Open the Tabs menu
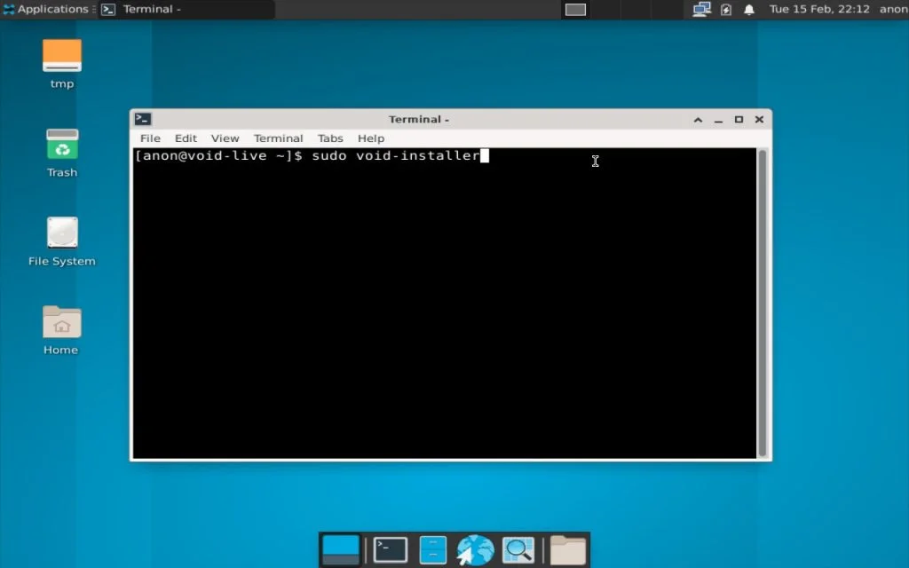This screenshot has height=568, width=909. tap(330, 138)
